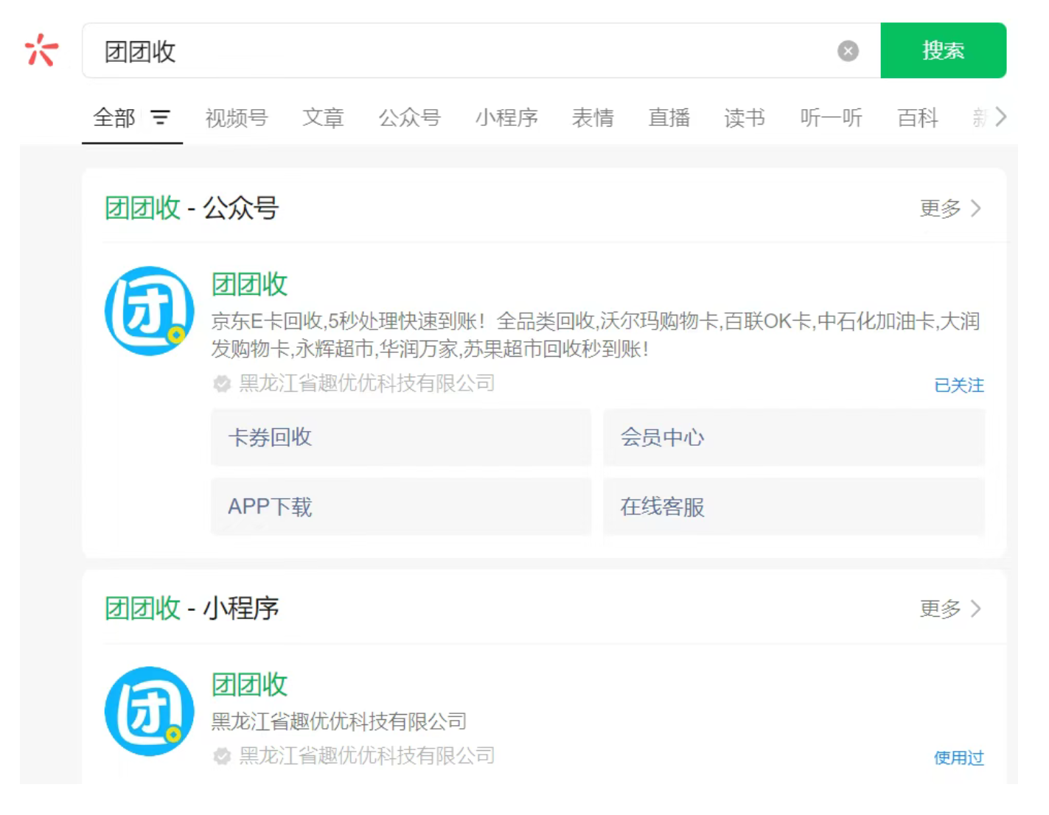Switch to the 表情 tab

593,118
